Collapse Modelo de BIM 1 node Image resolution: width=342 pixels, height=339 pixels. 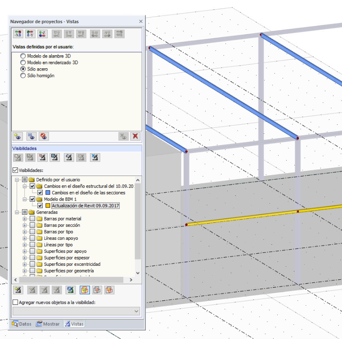[x=25, y=199]
